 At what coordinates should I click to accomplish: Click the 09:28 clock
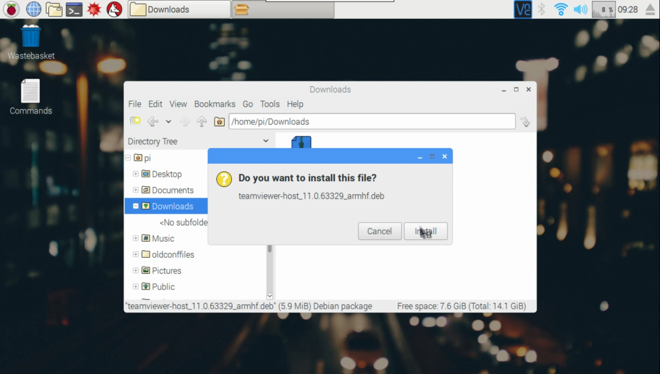point(628,9)
